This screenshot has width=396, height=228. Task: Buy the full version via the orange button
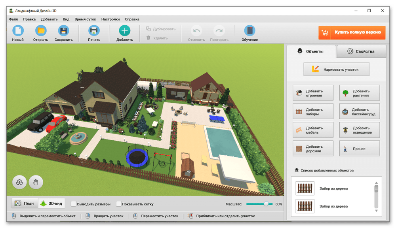coord(352,32)
